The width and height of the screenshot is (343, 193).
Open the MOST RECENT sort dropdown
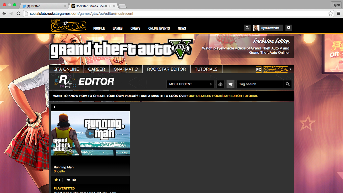point(190,84)
